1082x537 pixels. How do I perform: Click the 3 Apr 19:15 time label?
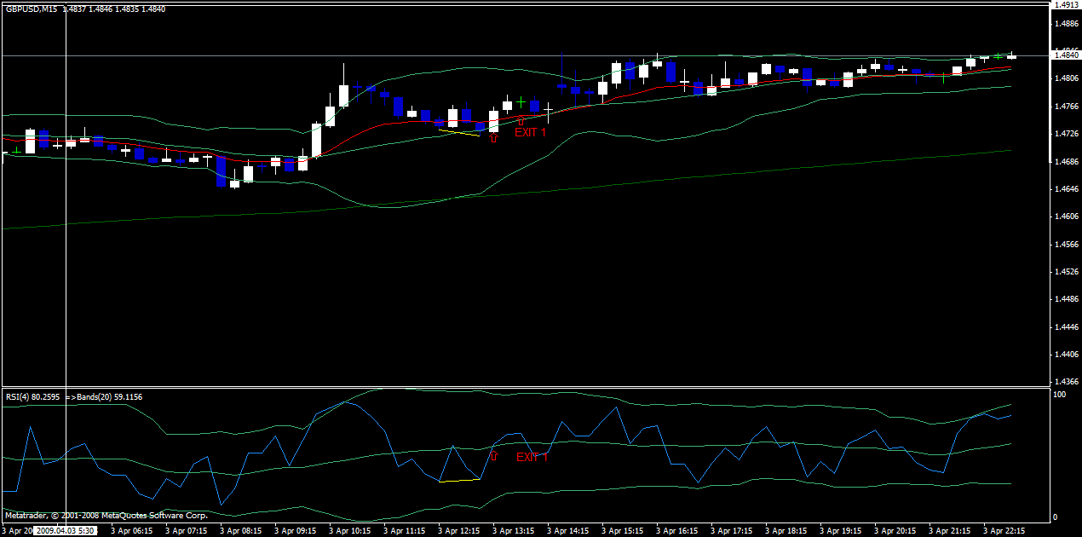click(841, 530)
